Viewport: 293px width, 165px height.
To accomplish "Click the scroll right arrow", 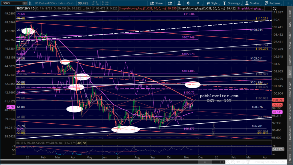I will pos(223,162).
